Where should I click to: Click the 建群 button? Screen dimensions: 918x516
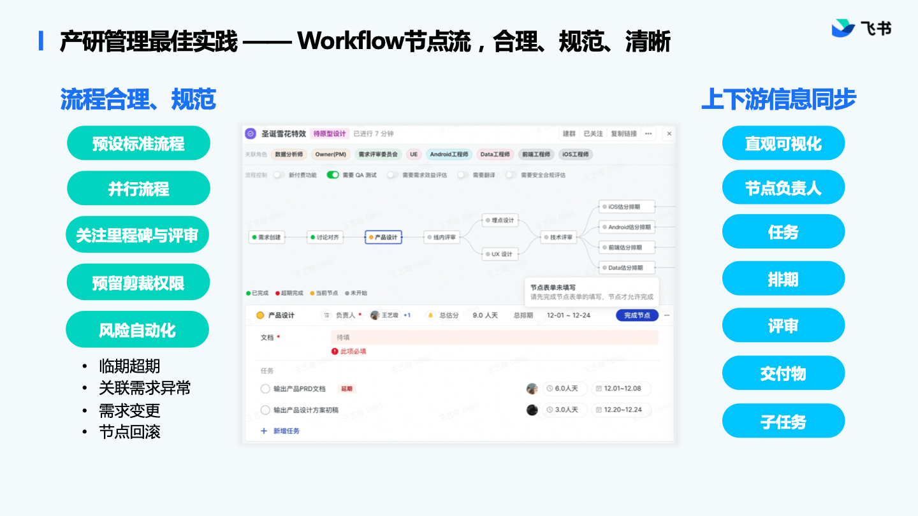[x=569, y=134]
